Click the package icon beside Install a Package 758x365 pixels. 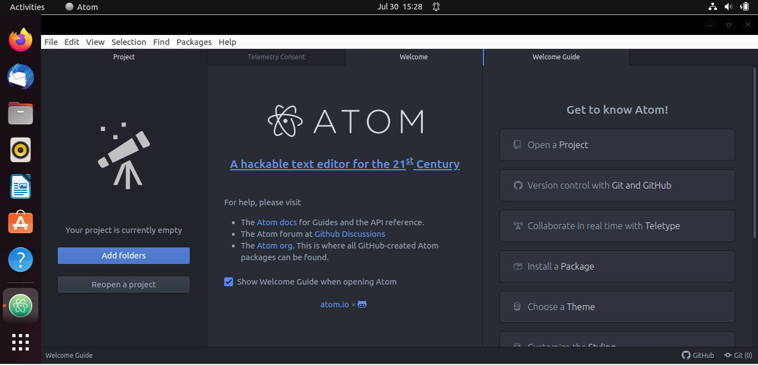518,266
